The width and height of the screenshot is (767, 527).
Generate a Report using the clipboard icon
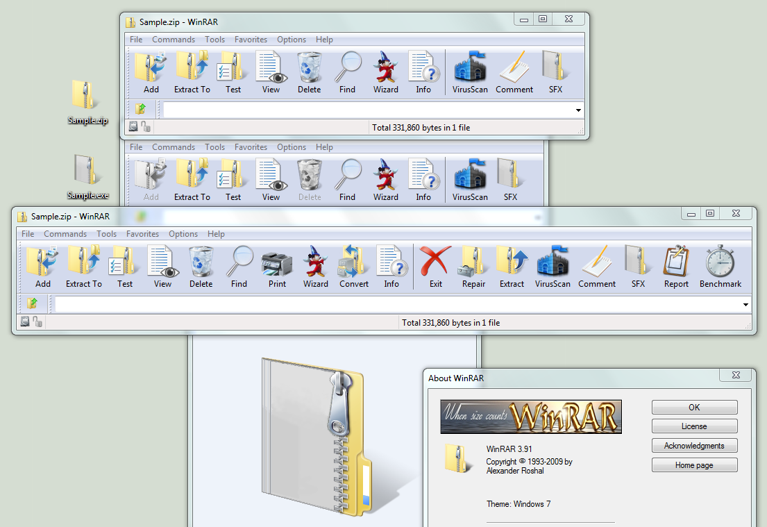675,267
